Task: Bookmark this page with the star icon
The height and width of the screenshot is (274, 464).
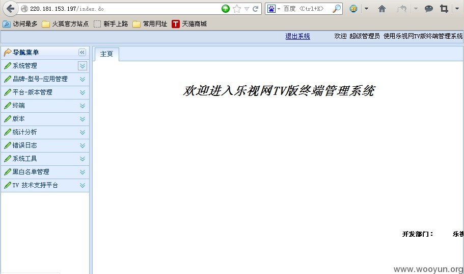Action: (x=237, y=9)
